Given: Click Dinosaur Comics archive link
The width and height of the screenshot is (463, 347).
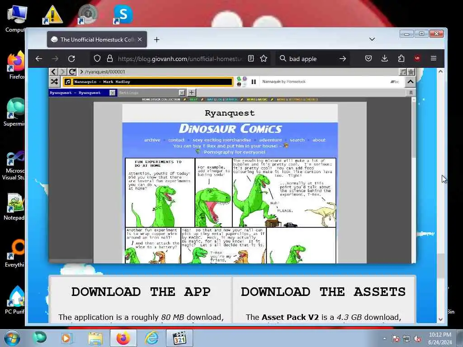Looking at the screenshot, I should pos(152,140).
